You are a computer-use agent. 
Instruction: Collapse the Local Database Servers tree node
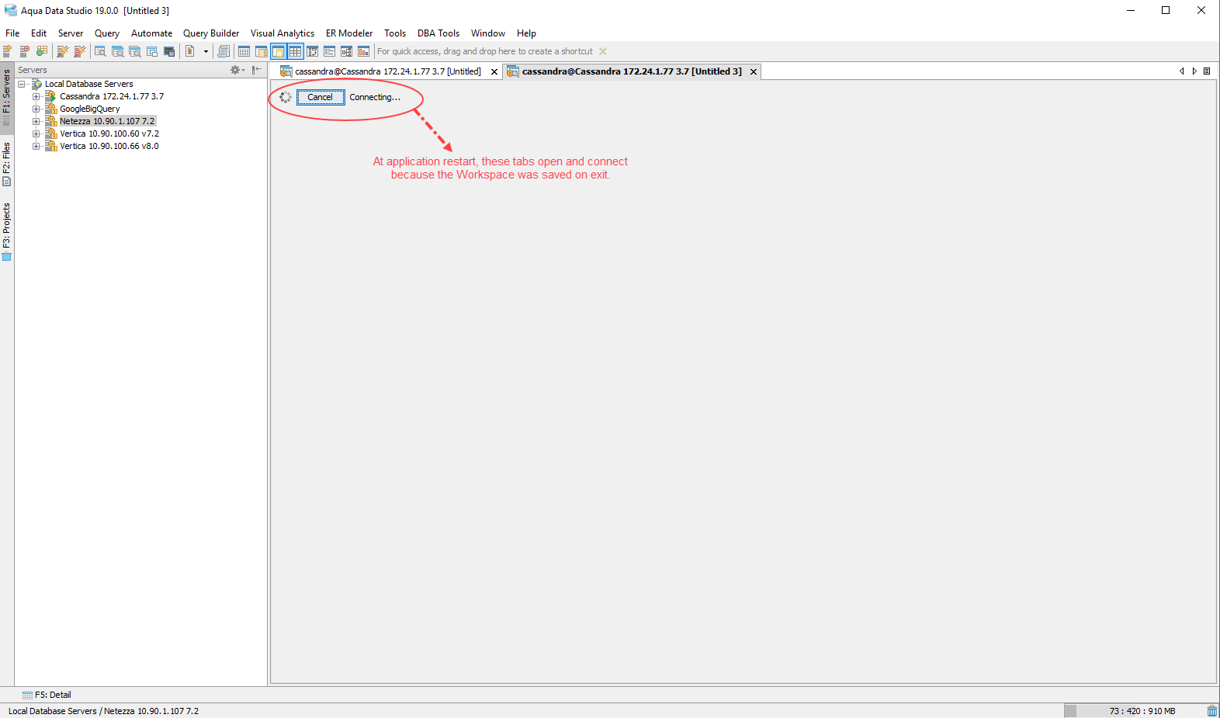tap(22, 84)
